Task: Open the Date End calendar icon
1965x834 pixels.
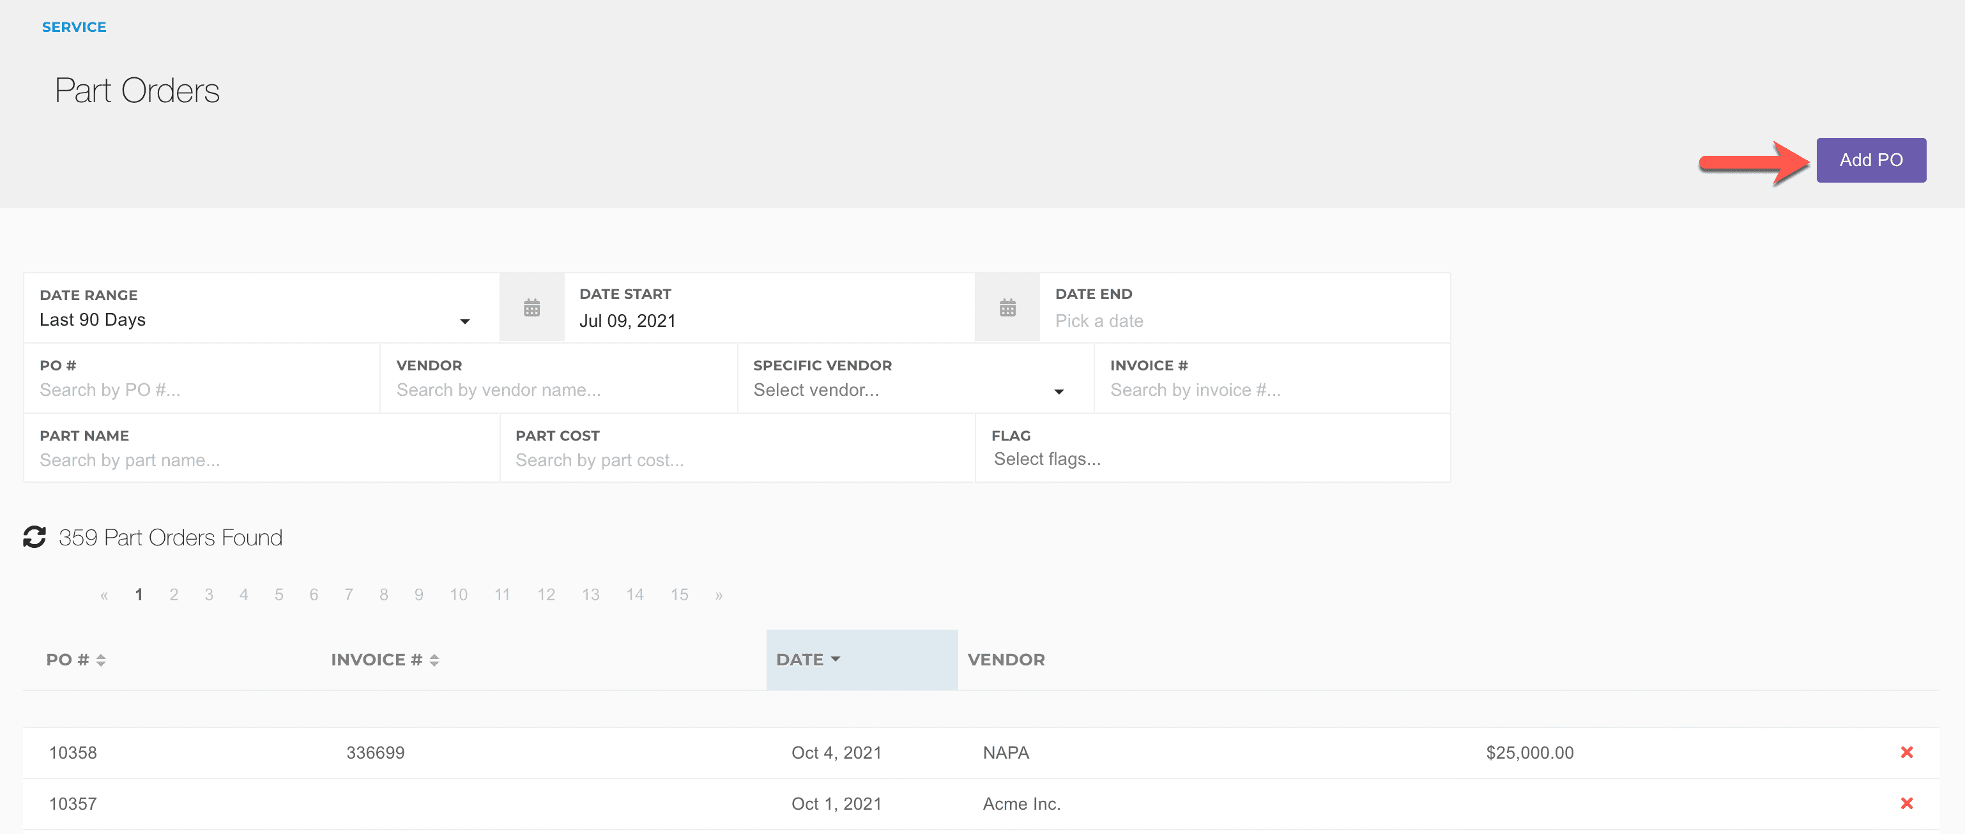Action: click(x=1007, y=308)
